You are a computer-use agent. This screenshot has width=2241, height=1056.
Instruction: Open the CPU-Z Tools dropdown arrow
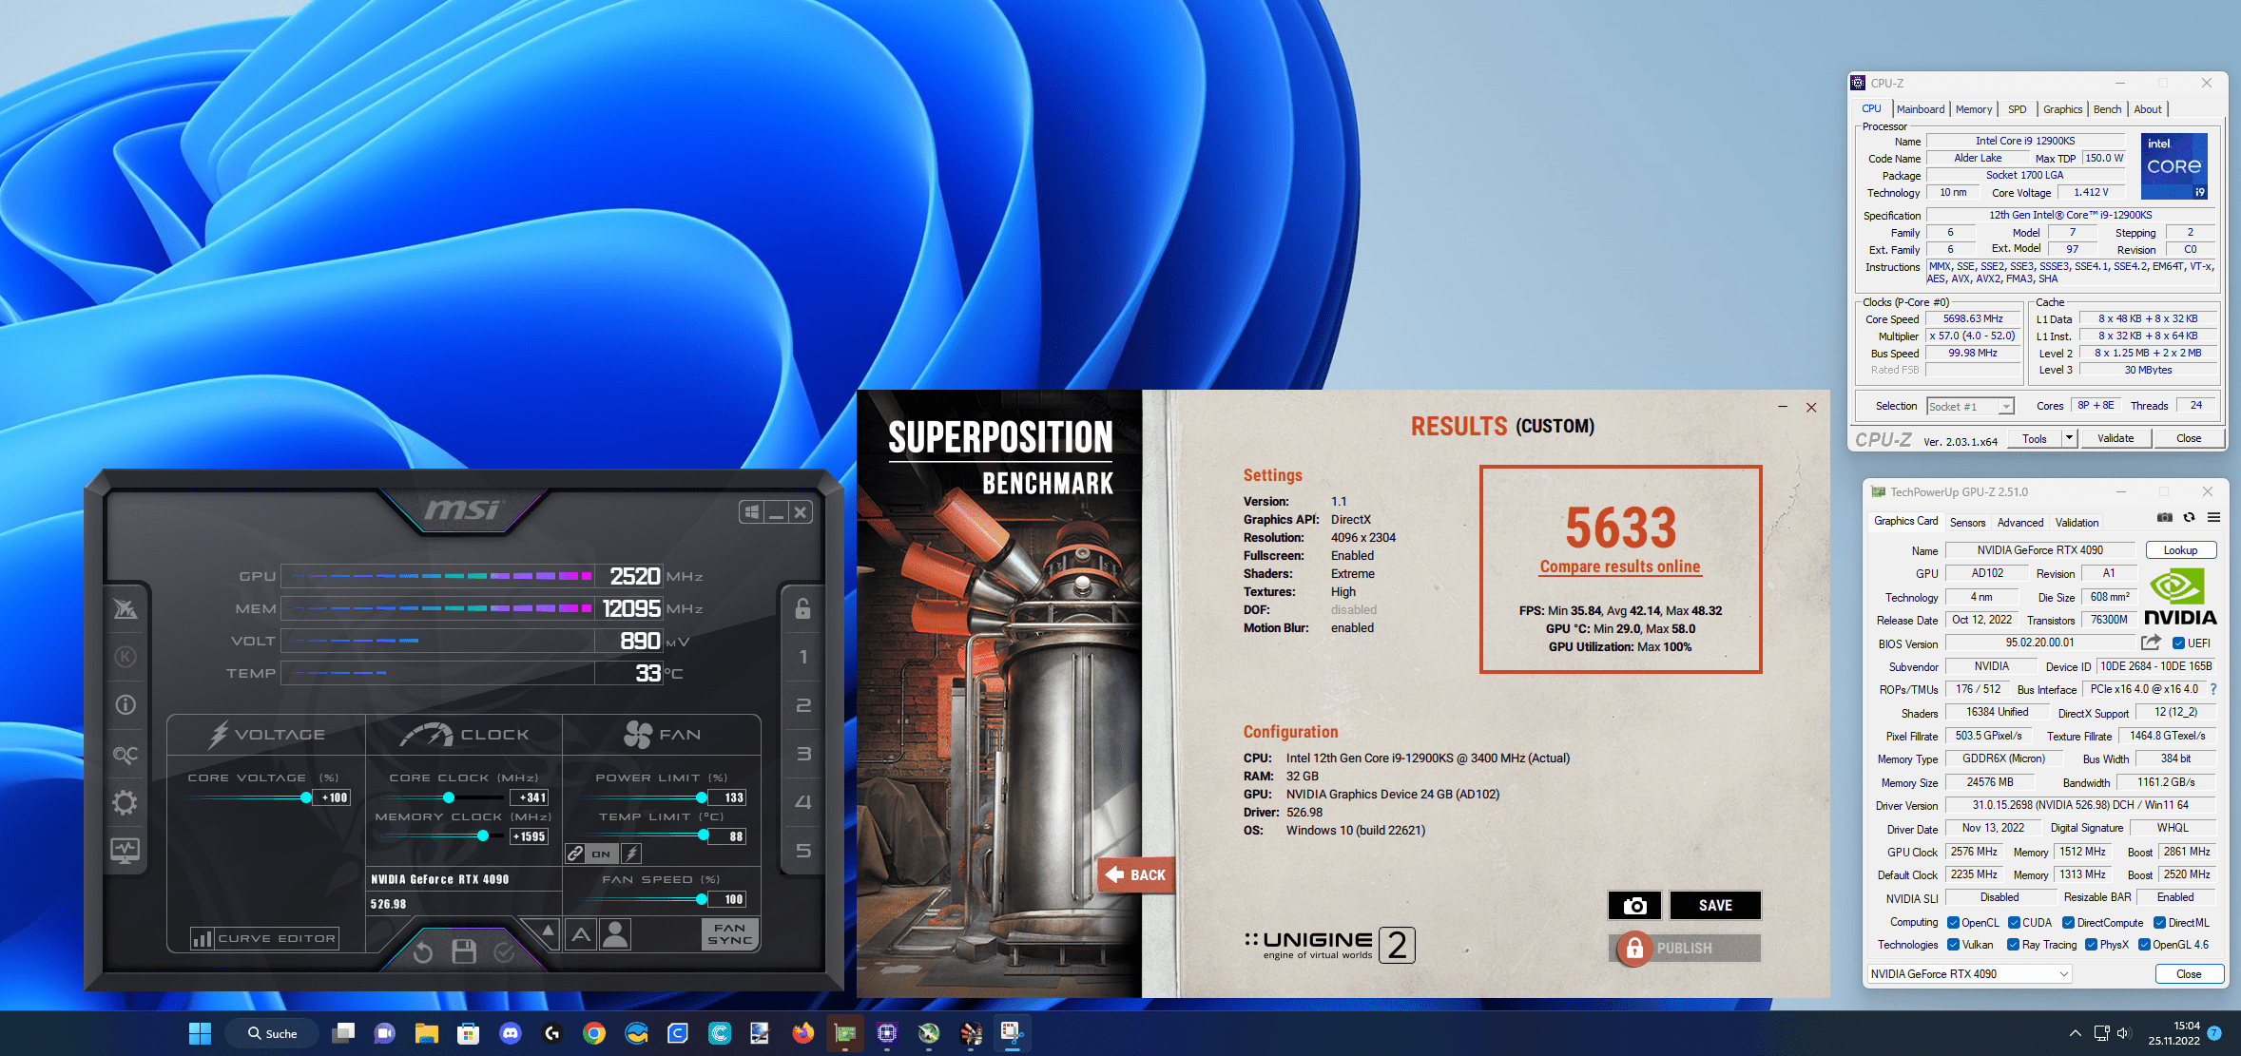tap(2069, 438)
